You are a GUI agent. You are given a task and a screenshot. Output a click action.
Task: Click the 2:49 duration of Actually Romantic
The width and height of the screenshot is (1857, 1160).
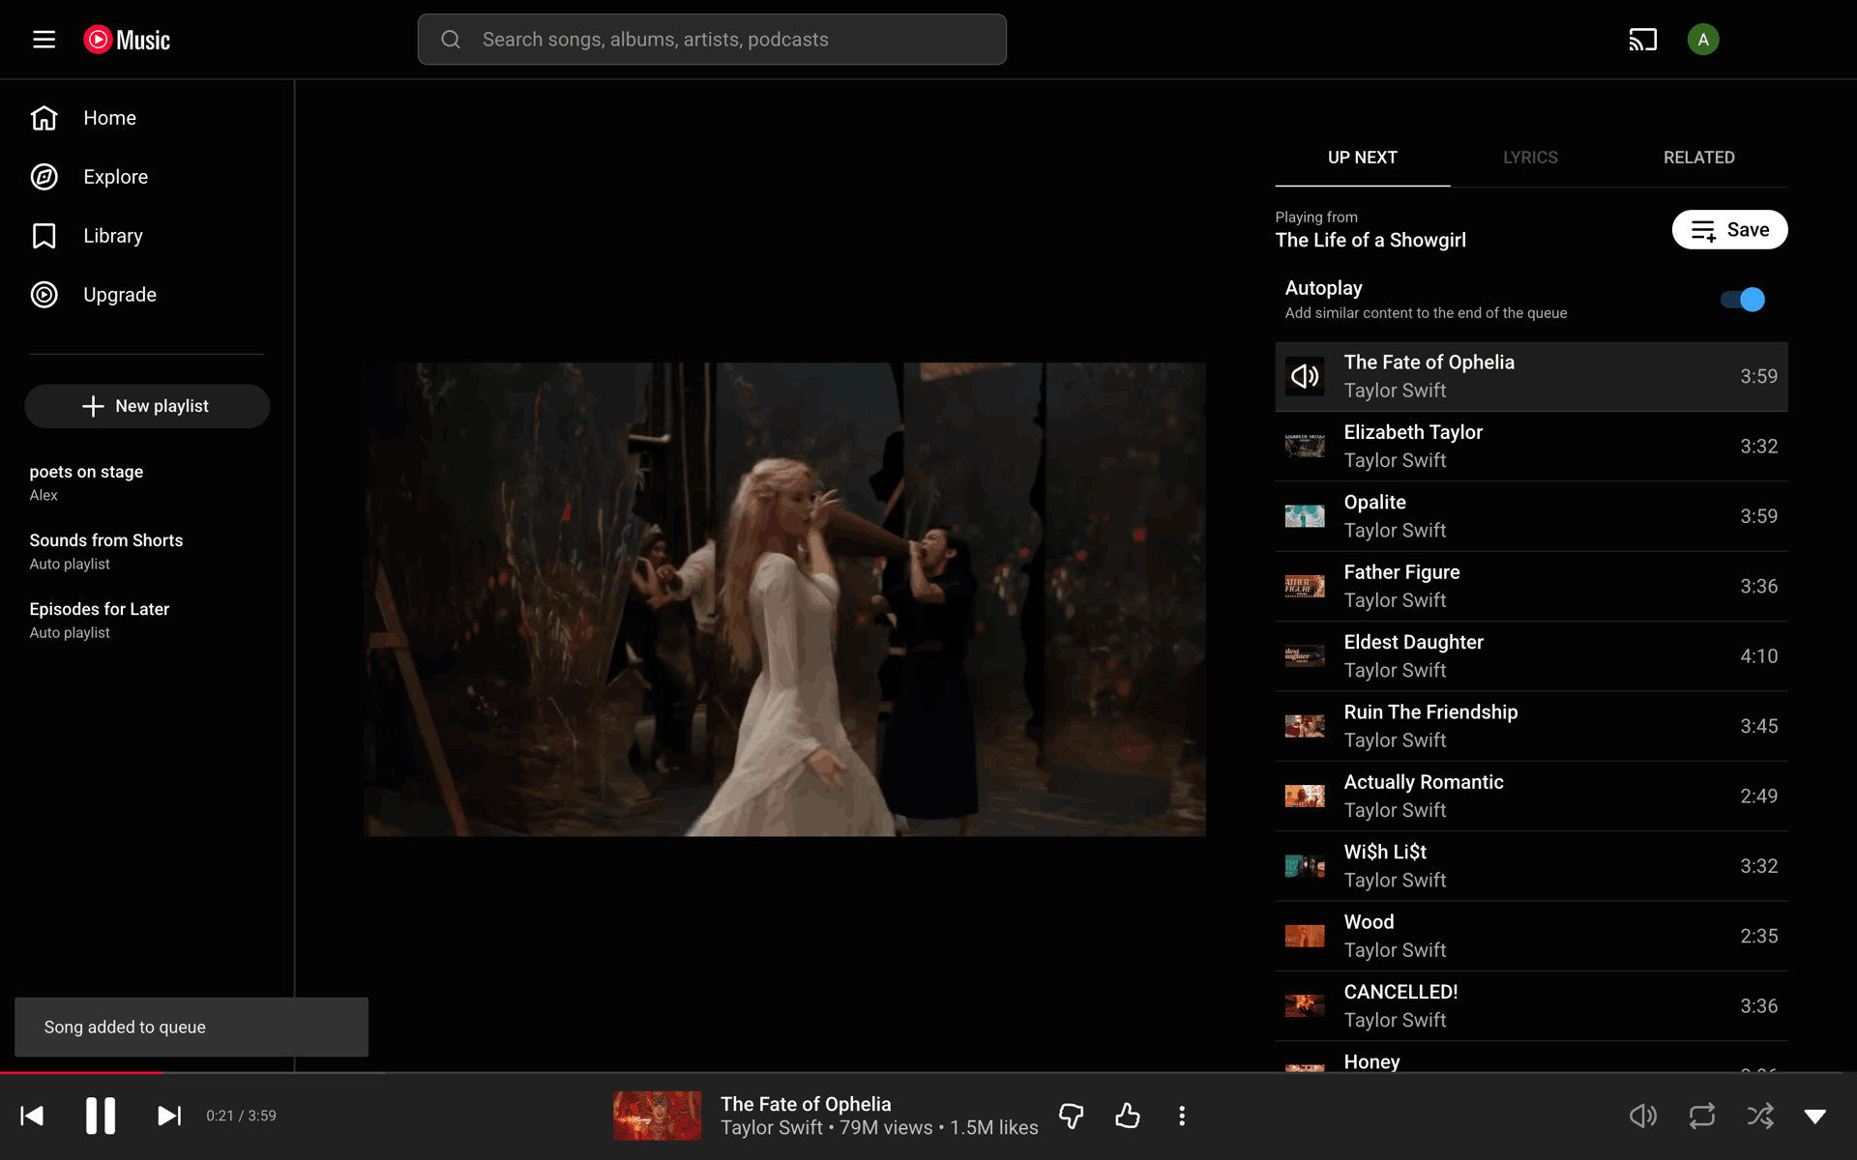point(1758,797)
